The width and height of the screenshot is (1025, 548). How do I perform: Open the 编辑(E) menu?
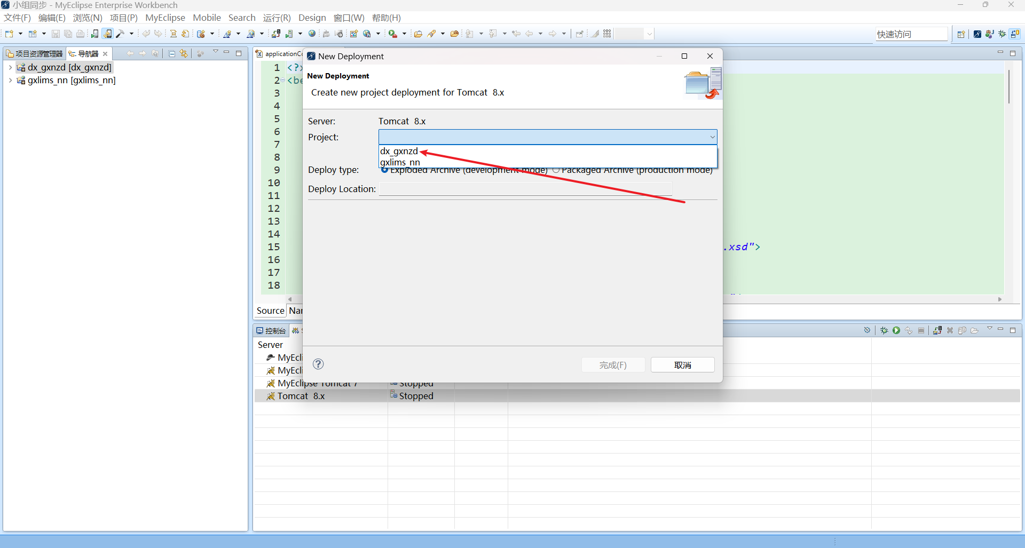pos(52,18)
